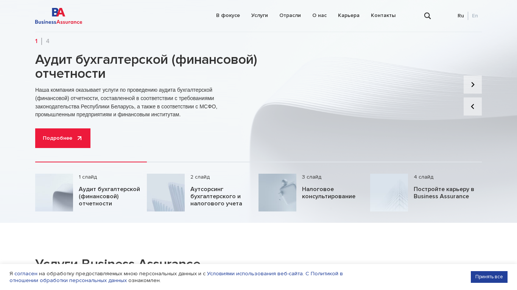
Task: Accept cookies with «Принять все»
Action: 489,277
